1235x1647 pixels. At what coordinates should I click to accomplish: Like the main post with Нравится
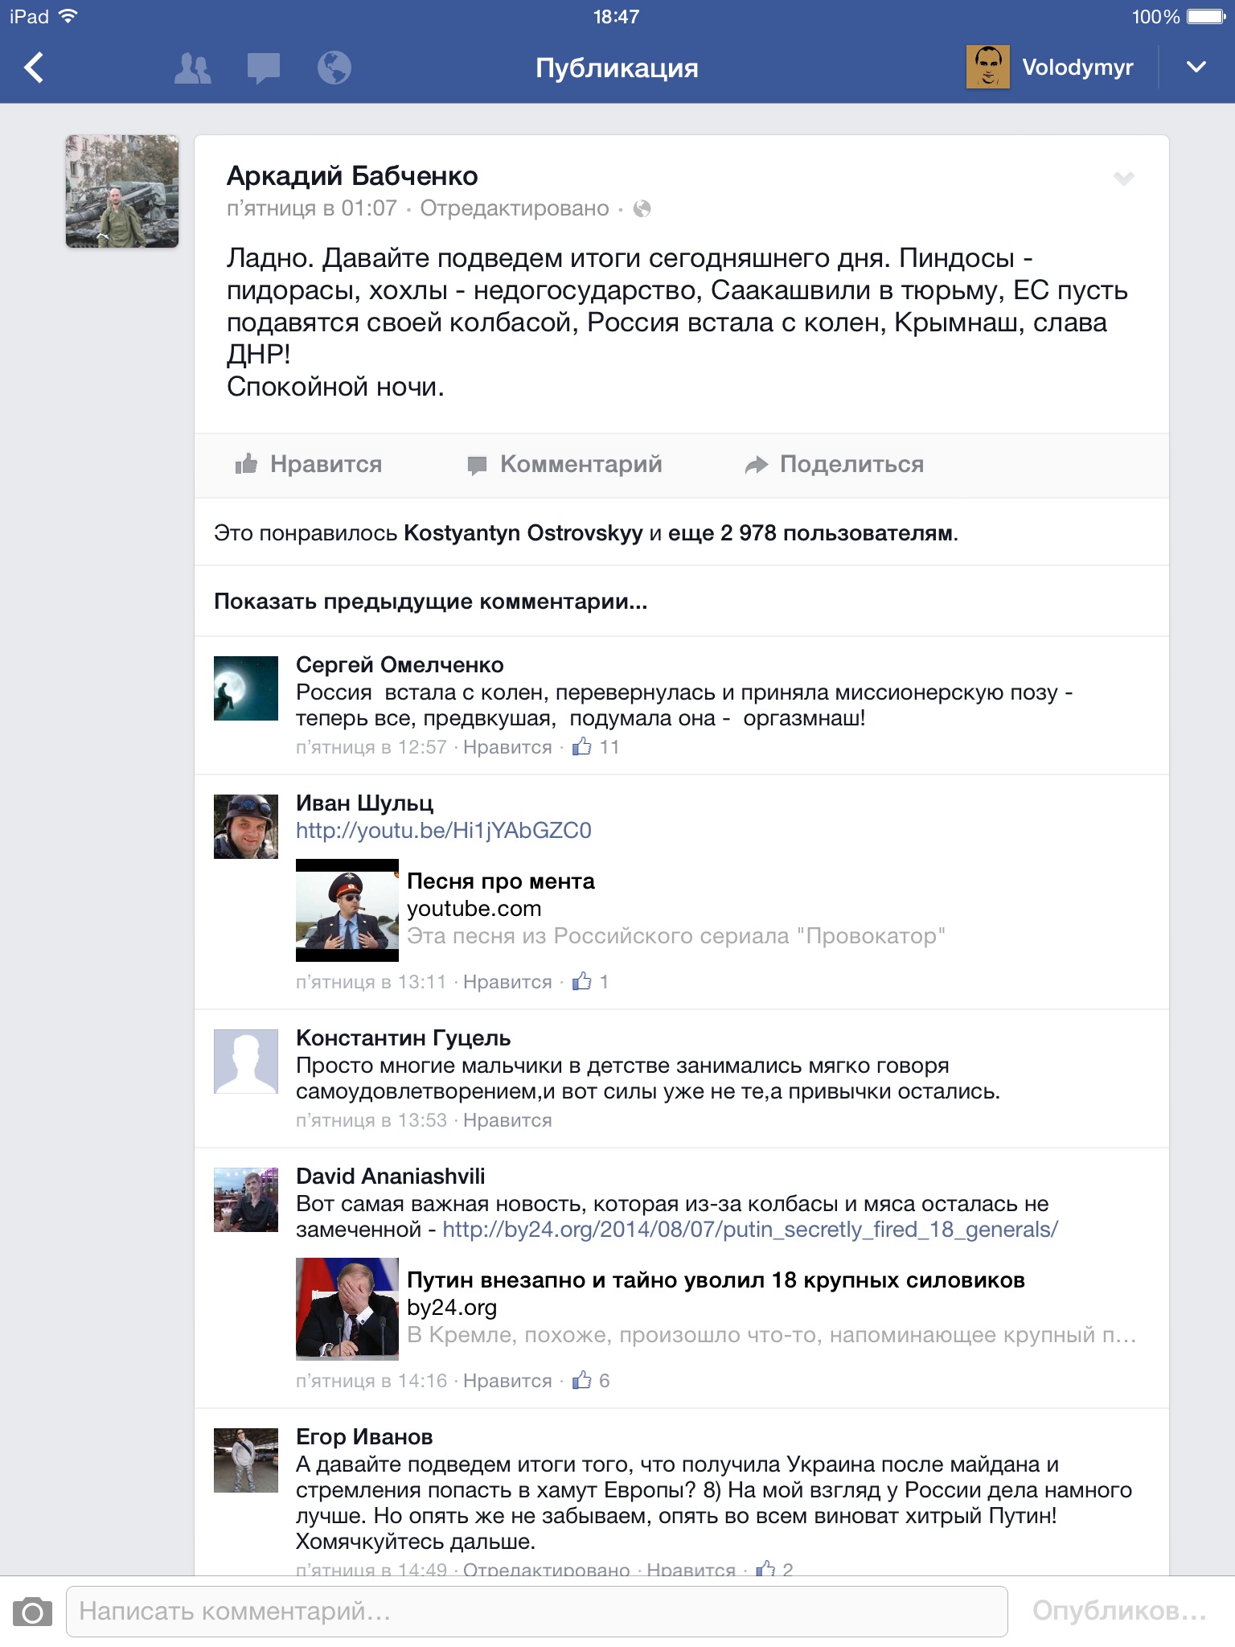coord(309,464)
